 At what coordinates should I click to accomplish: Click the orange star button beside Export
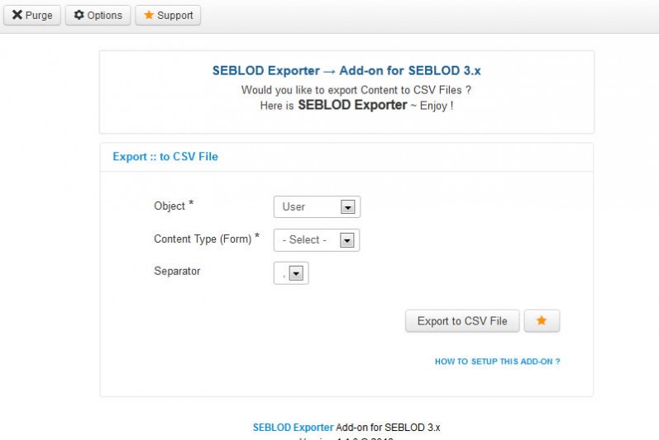coord(542,321)
